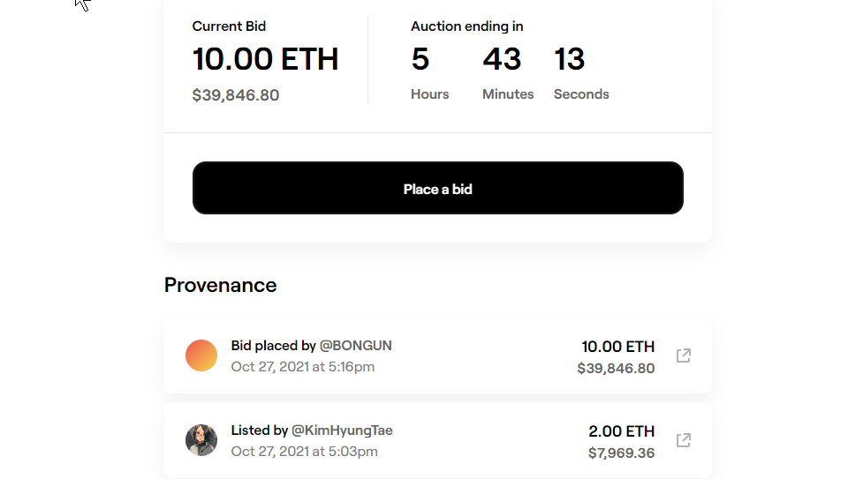
Task: Click the 2.00 ETH listing price
Action: click(622, 431)
